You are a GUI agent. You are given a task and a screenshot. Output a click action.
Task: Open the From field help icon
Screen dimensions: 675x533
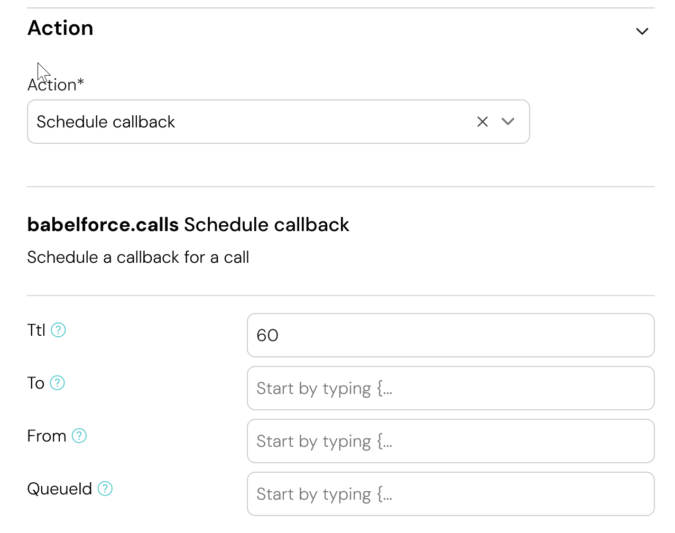click(79, 436)
